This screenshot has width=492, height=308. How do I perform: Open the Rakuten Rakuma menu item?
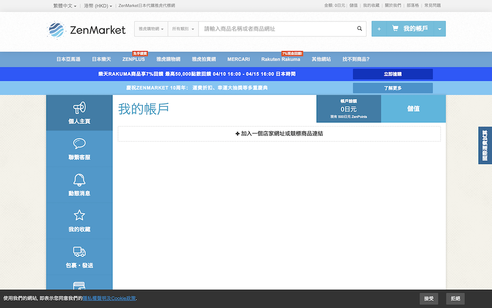click(281, 59)
